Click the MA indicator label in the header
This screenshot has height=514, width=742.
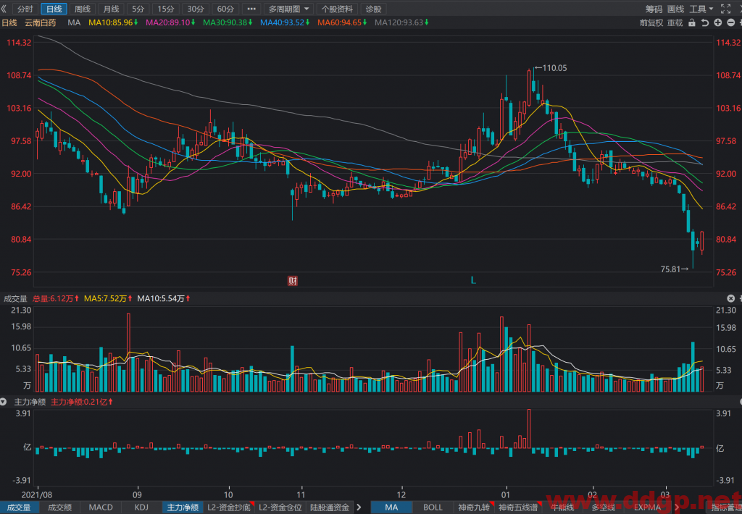[74, 22]
